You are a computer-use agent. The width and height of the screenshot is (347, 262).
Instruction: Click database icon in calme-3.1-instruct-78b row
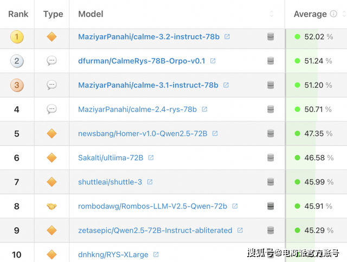pos(271,85)
